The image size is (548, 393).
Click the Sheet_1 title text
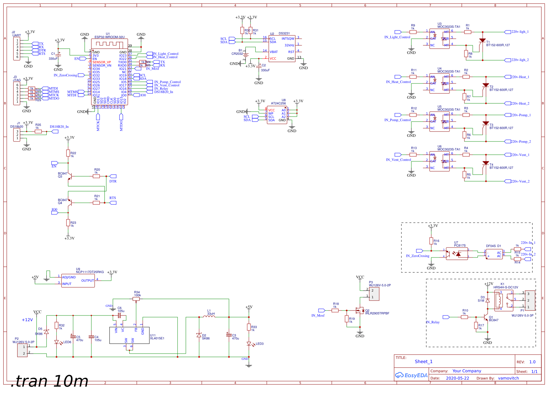(x=424, y=362)
